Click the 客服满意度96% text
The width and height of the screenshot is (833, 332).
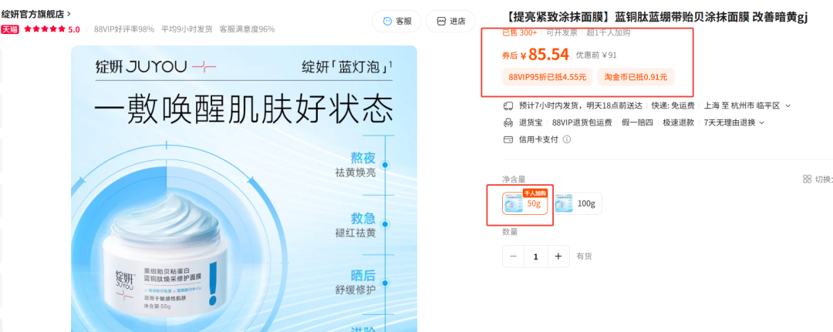coord(247,29)
